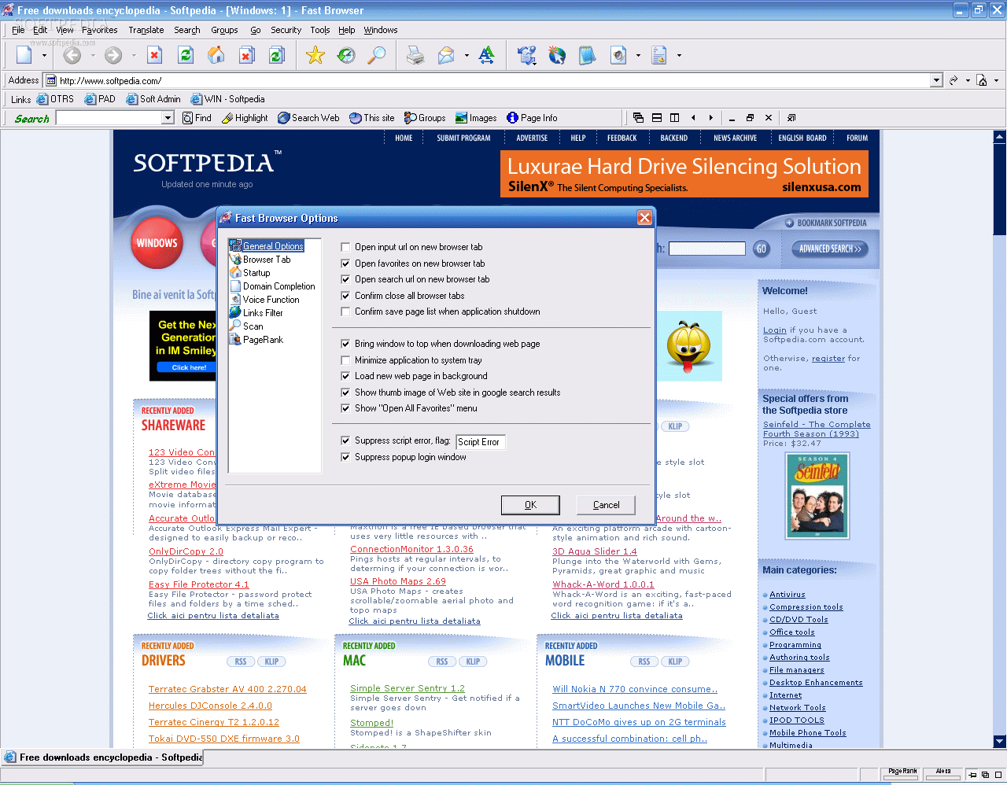
Task: Click the speaker sound toolbar icon
Action: tap(619, 55)
